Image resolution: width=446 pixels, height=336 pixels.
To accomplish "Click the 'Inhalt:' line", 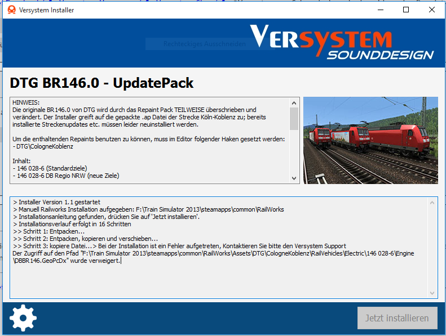I will pyautogui.click(x=21, y=161).
